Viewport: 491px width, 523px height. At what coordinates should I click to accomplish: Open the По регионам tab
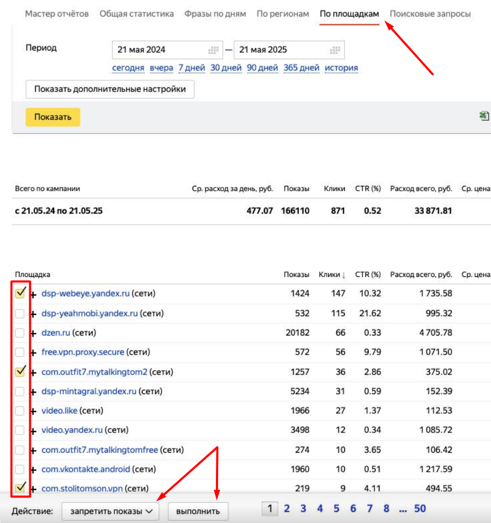click(282, 14)
